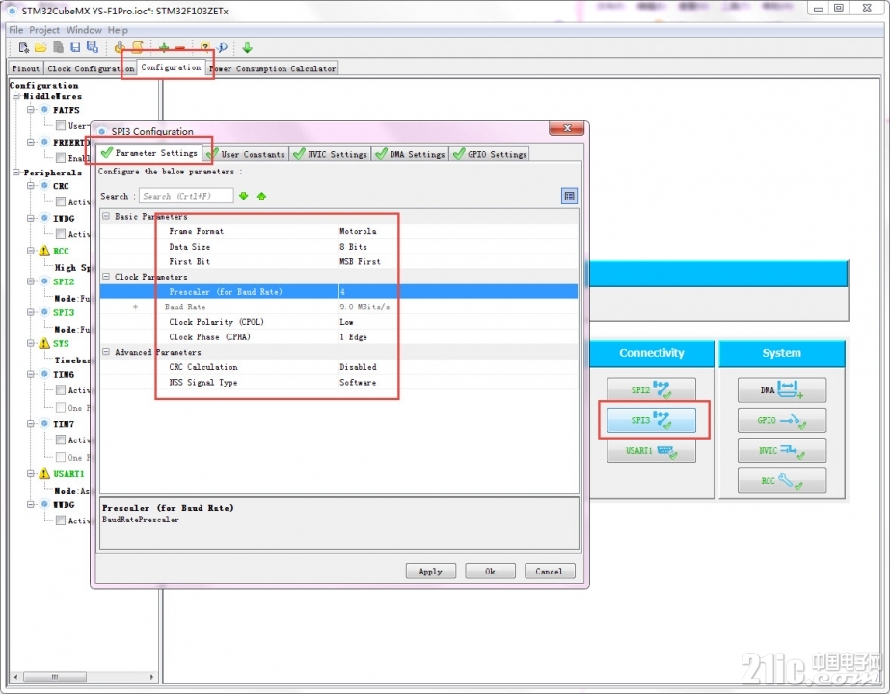This screenshot has width=890, height=694.
Task: Tick the checkbox under FREERTOS
Action: [61, 158]
